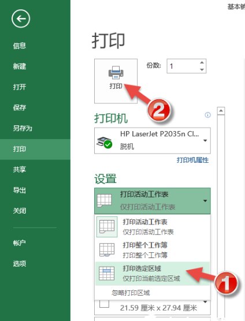The height and width of the screenshot is (321, 245).
Task: Click the 份数 copies input field
Action: click(186, 66)
